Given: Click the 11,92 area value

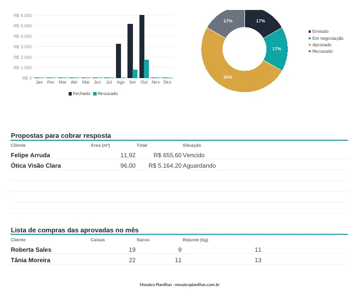Looking at the screenshot, I should coord(128,155).
